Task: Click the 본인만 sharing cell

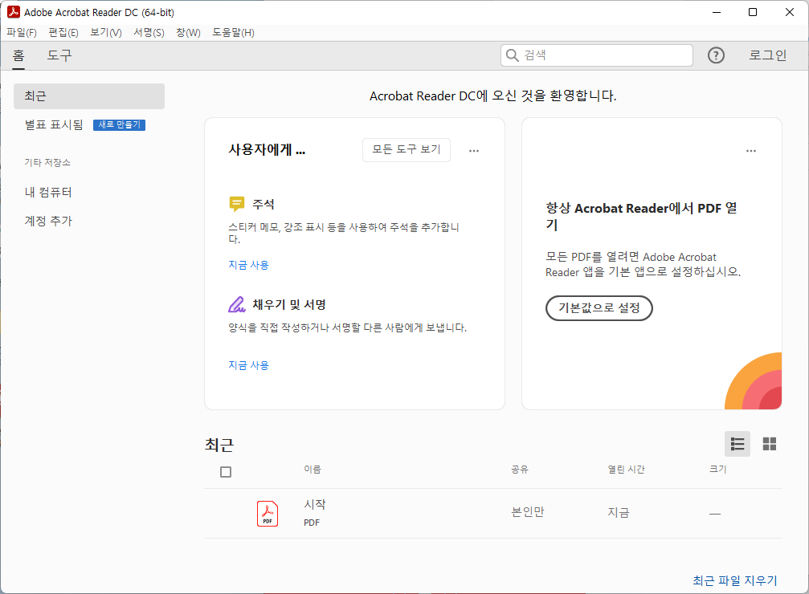Action: click(527, 512)
